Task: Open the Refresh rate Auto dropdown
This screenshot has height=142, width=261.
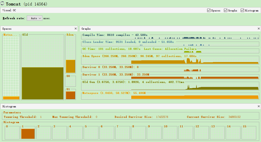Action: click(35, 18)
